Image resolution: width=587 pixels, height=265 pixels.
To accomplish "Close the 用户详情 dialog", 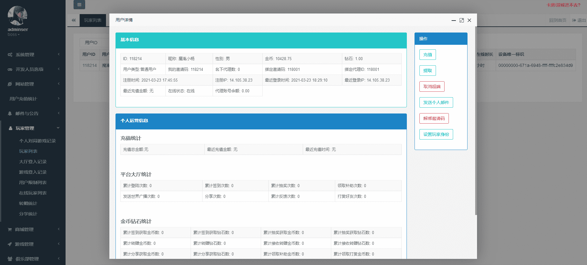I will [469, 20].
